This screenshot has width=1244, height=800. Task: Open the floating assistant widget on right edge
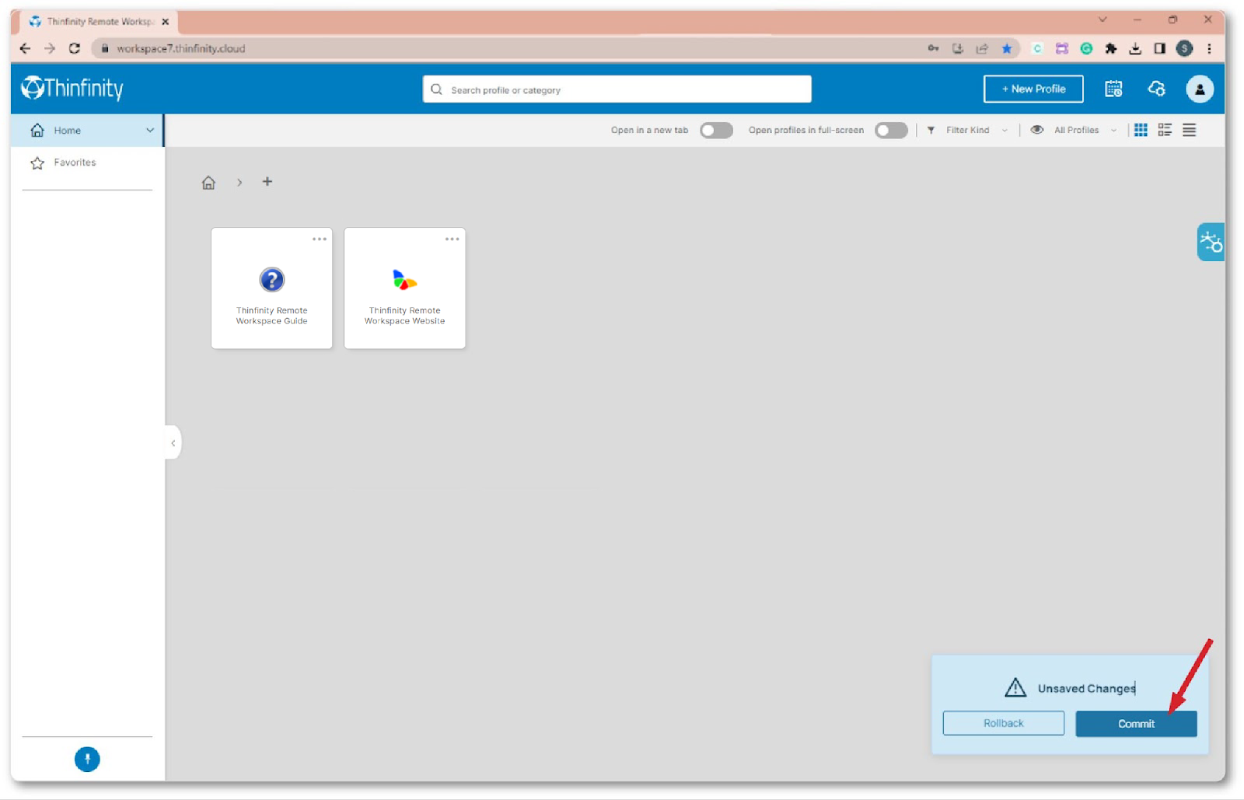pos(1211,243)
